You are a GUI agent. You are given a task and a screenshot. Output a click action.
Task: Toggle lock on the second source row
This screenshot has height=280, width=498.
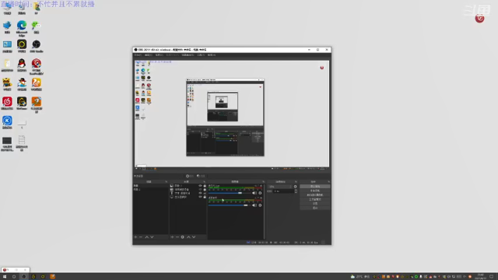[x=205, y=190]
